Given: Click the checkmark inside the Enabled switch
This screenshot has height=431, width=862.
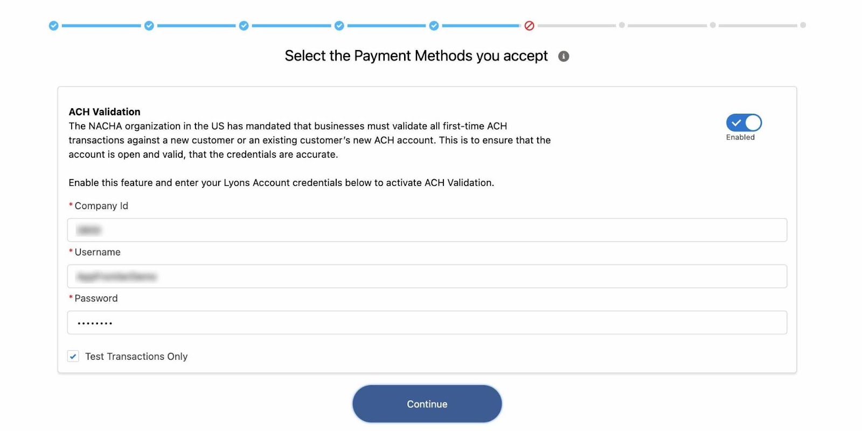Looking at the screenshot, I should (736, 123).
